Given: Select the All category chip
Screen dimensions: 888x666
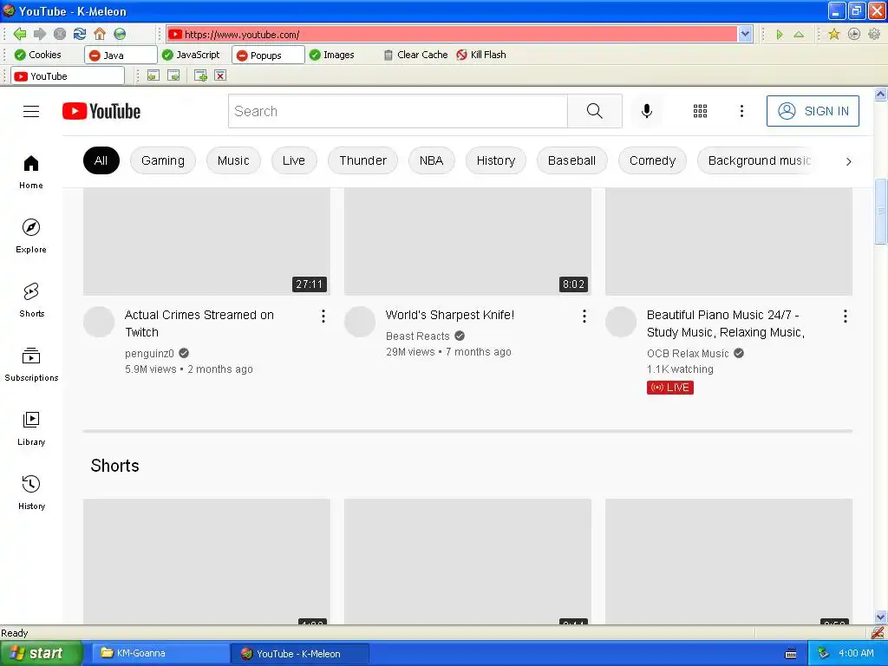Looking at the screenshot, I should tap(101, 160).
